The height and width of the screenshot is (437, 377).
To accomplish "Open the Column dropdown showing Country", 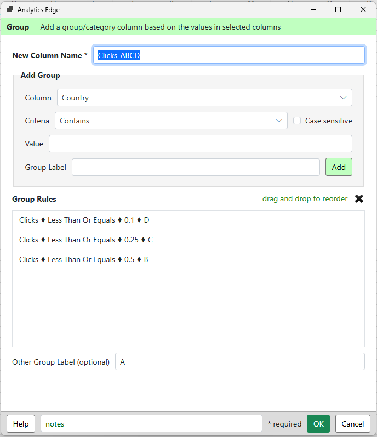I will click(204, 98).
